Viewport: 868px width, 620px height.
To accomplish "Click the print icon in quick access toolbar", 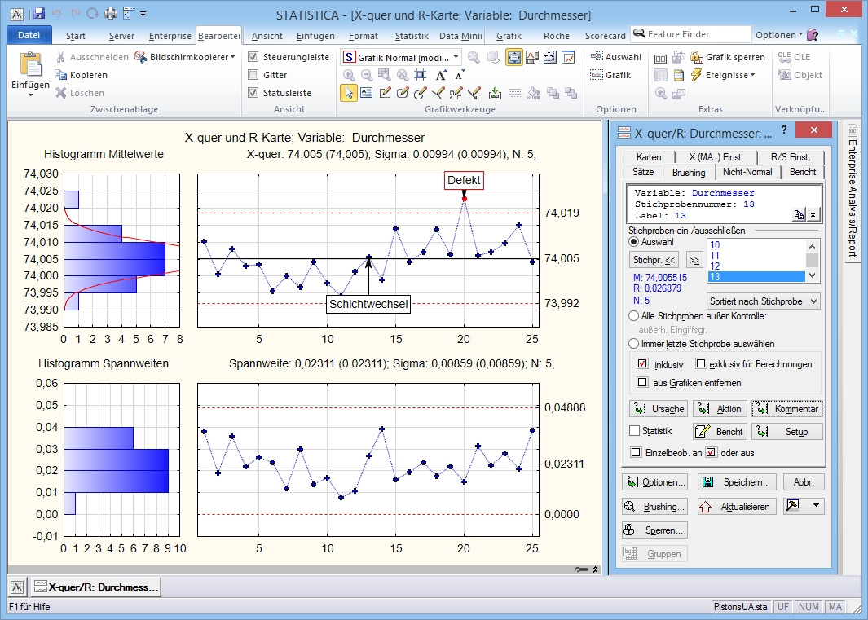I will (x=111, y=14).
